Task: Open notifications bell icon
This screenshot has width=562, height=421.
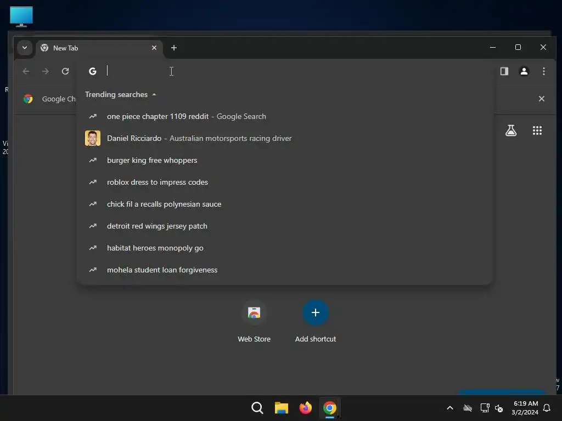Action: click(x=547, y=408)
